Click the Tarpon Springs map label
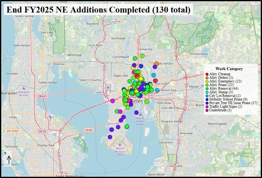262x178 pixels. 24,16
